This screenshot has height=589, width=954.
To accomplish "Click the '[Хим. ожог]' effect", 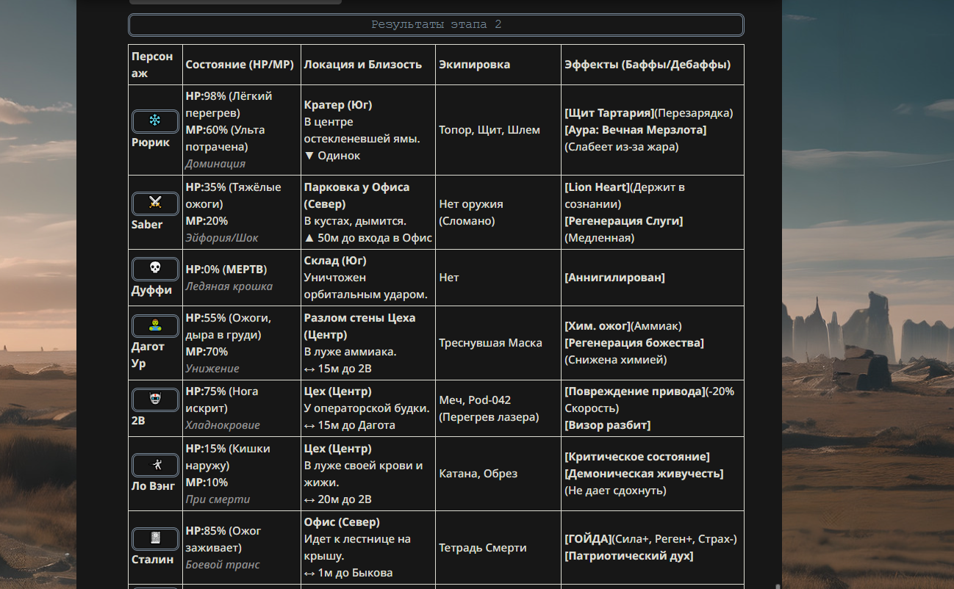I will click(598, 326).
